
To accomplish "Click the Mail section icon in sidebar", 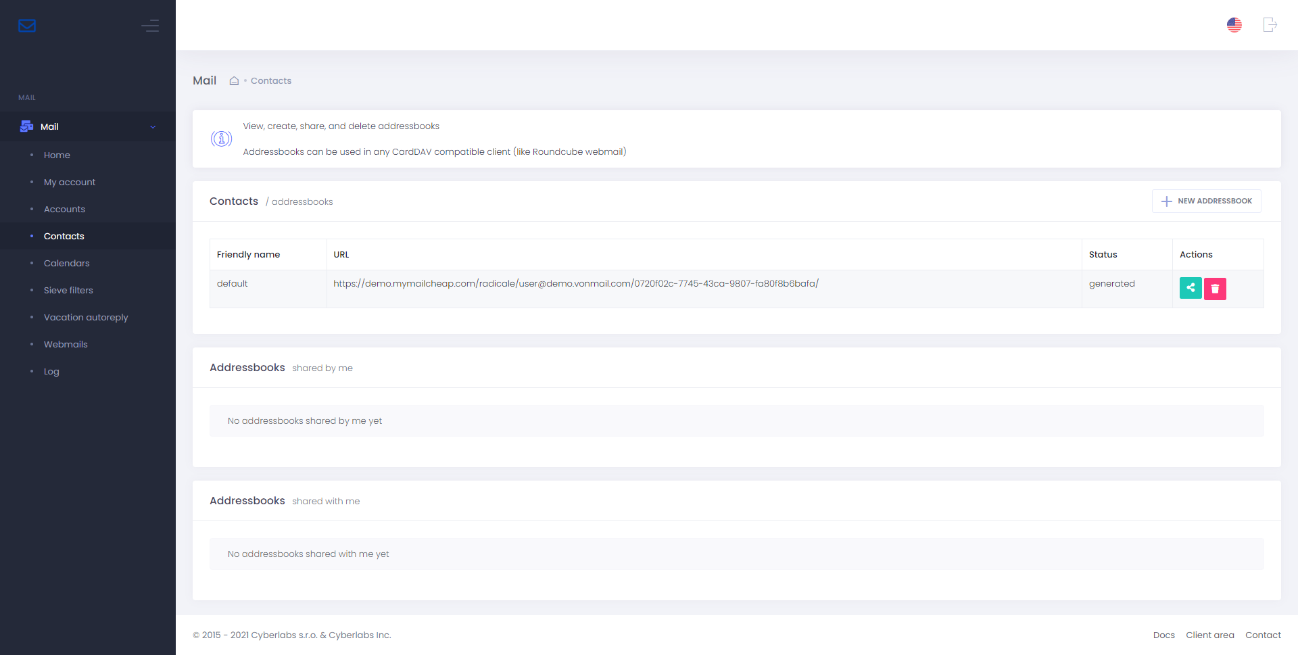I will [x=27, y=126].
